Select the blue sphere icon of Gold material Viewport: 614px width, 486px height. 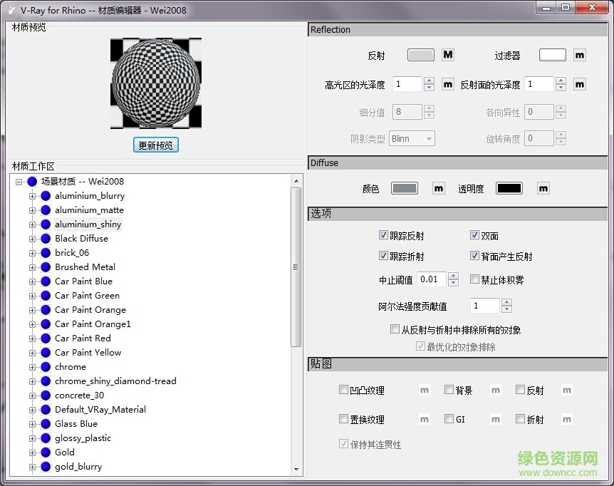[45, 452]
